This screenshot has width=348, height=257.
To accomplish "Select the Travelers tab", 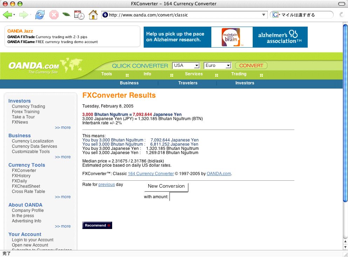I will [x=188, y=83].
